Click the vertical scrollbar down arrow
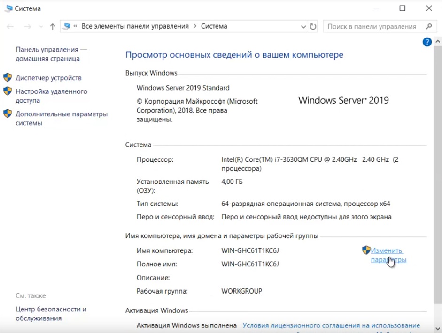This screenshot has height=333, width=442. click(438, 329)
